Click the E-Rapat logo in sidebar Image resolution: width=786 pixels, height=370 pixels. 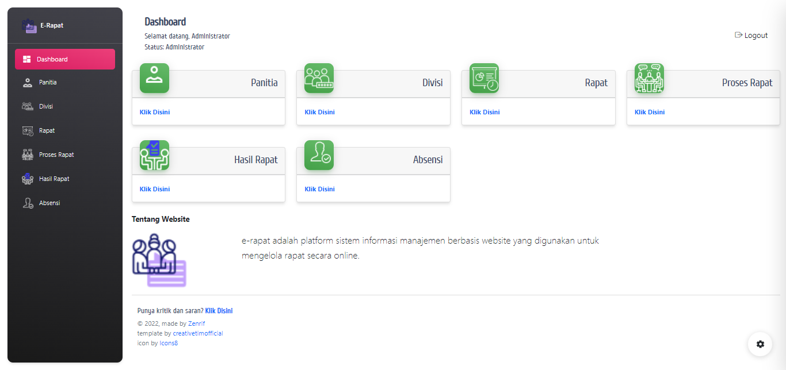point(29,26)
